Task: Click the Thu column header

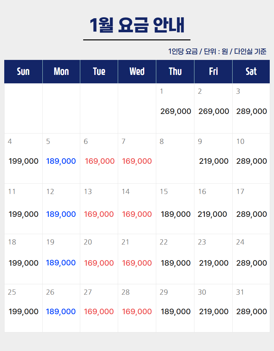Action: [x=175, y=72]
